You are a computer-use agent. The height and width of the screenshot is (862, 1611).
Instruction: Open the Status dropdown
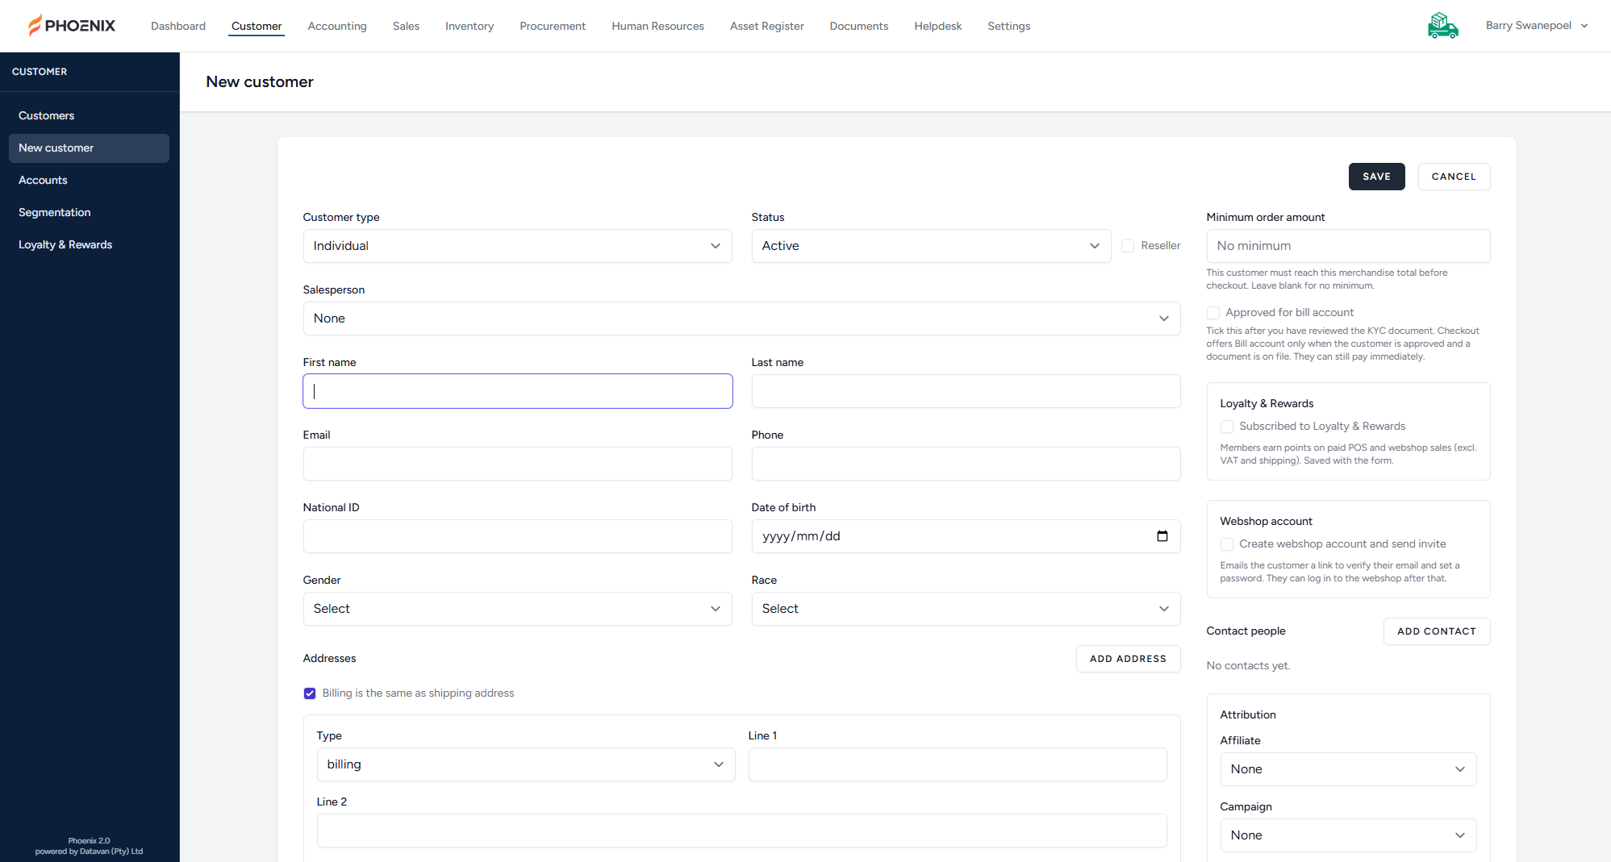pyautogui.click(x=931, y=246)
